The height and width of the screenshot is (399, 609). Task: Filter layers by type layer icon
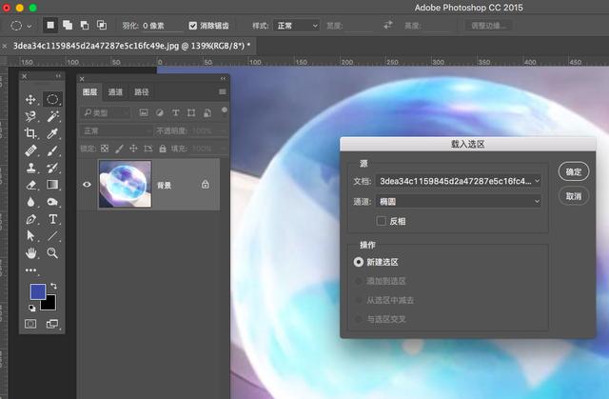pos(175,112)
